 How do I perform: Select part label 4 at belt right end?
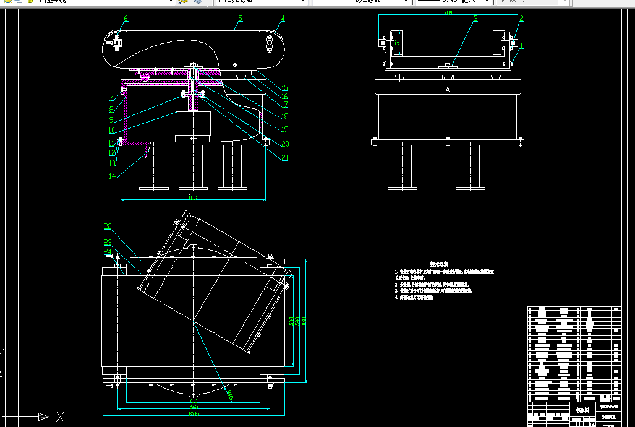[283, 18]
